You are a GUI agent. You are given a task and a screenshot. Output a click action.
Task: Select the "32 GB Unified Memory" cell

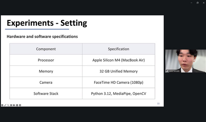pyautogui.click(x=118, y=71)
